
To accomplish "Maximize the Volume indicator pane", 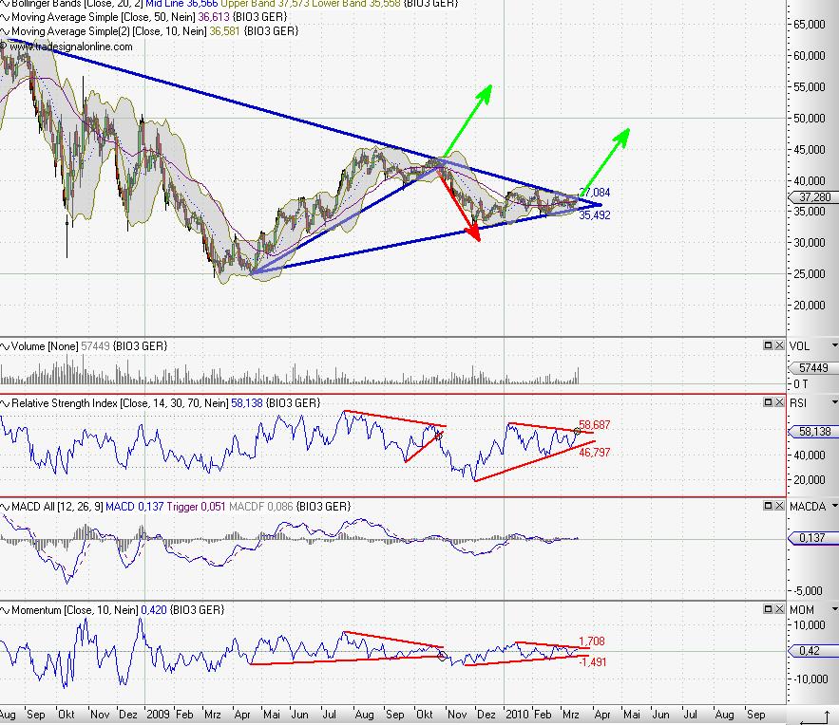I will click(x=768, y=346).
